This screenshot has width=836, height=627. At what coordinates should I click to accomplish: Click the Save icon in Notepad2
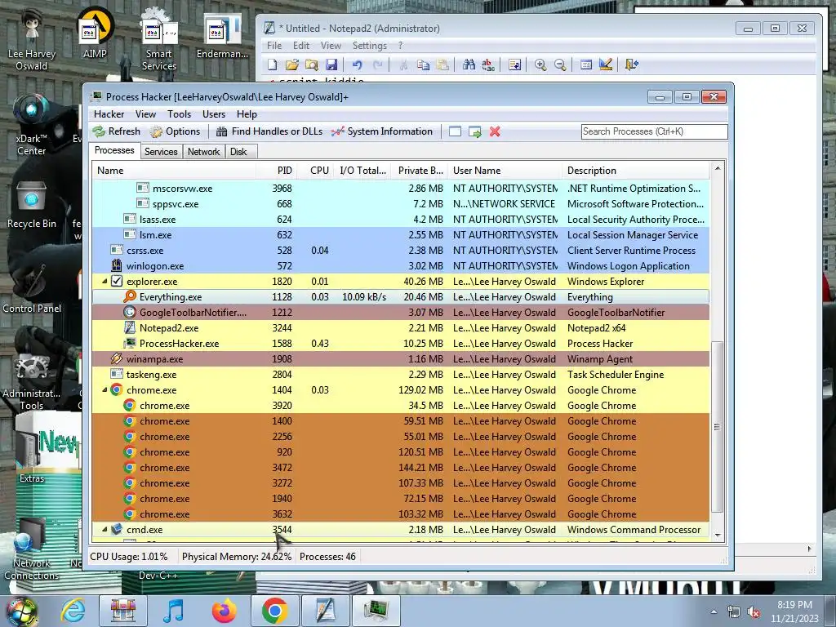point(331,65)
